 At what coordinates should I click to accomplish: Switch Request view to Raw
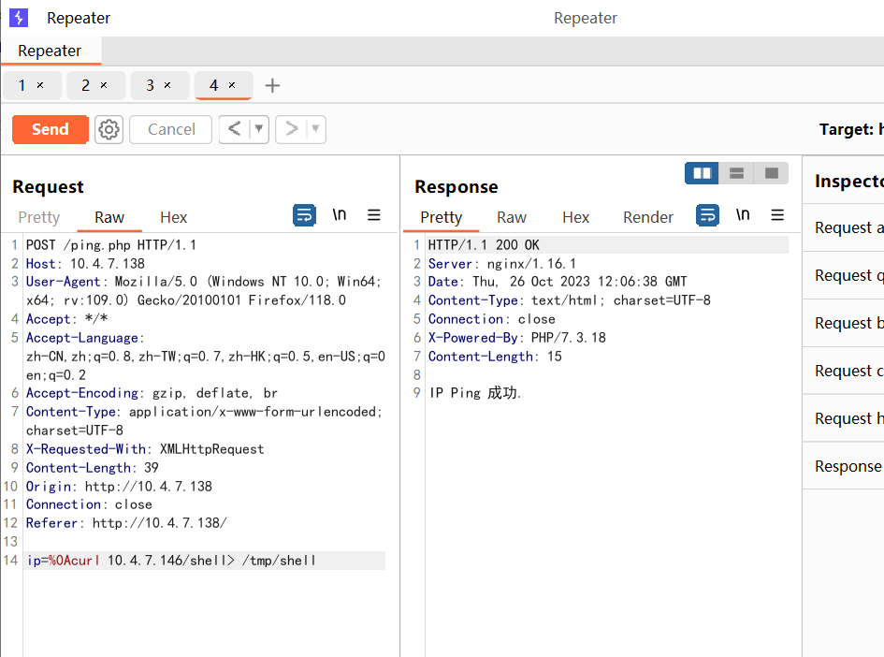click(109, 217)
